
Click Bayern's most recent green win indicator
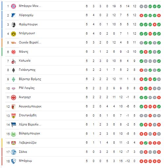coord(159,6)
